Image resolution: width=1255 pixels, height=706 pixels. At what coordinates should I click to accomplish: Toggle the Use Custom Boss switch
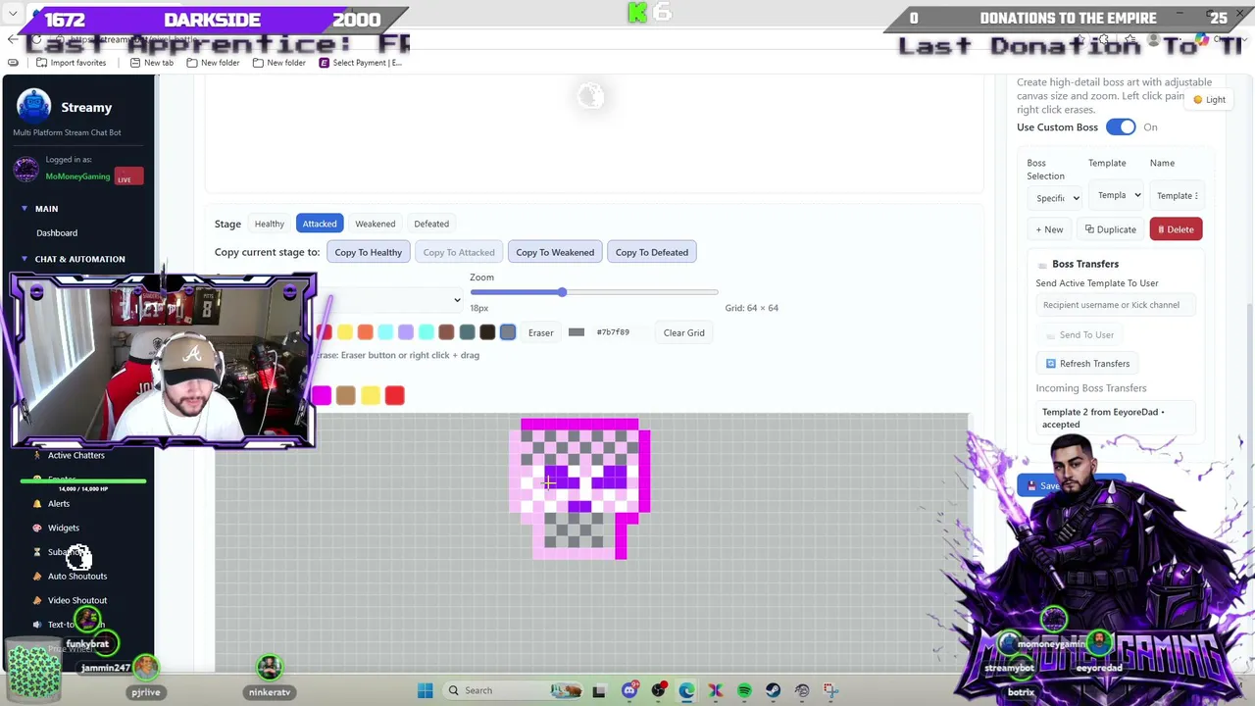point(1121,127)
